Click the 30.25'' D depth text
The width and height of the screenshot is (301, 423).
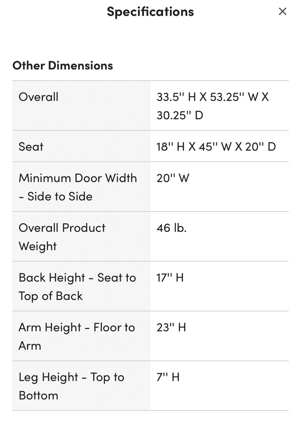[180, 115]
